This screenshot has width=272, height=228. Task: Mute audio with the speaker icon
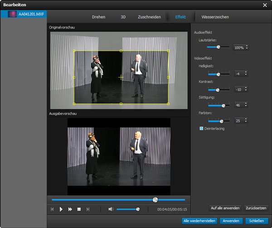(x=111, y=209)
